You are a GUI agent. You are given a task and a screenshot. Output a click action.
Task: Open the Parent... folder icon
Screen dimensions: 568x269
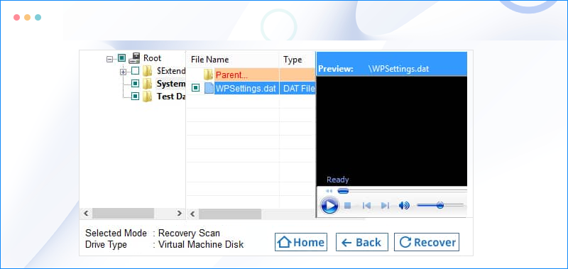coord(208,75)
